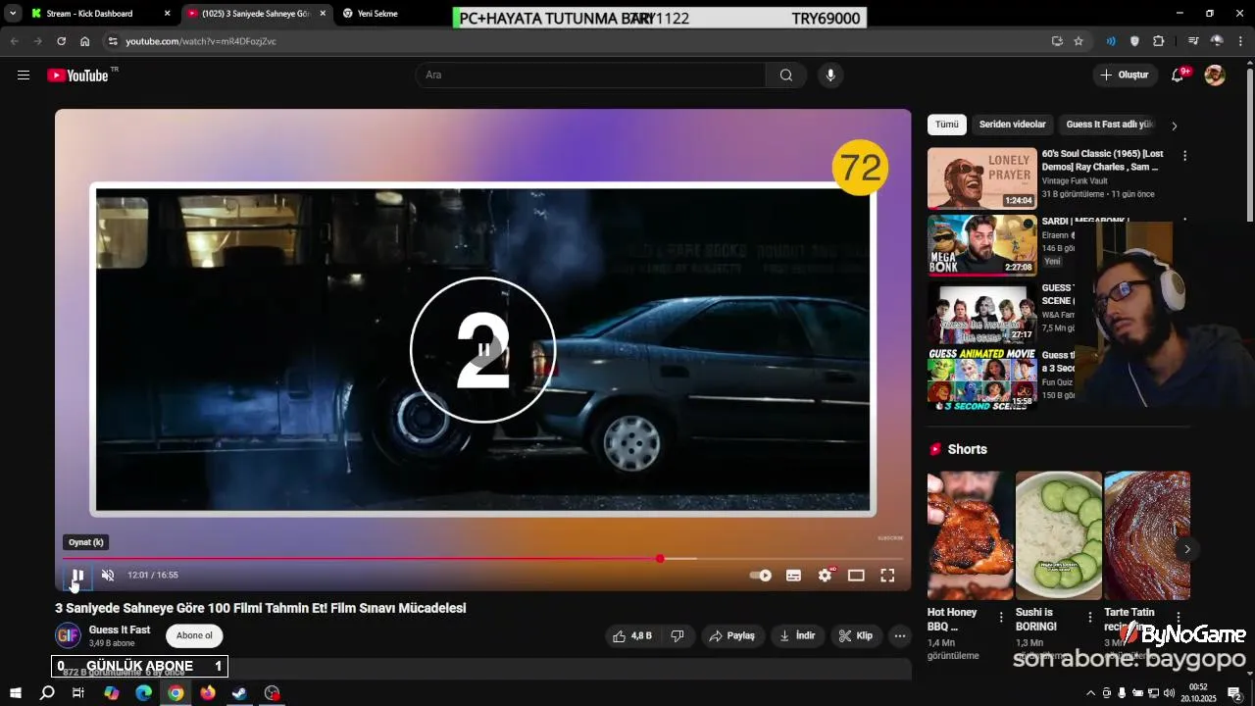Open options for Hot Honey BBQ short
The width and height of the screenshot is (1255, 706).
(x=1001, y=618)
